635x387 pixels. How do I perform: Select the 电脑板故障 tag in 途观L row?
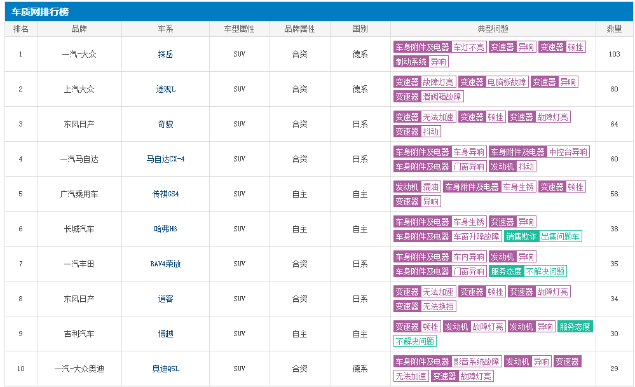(x=507, y=82)
